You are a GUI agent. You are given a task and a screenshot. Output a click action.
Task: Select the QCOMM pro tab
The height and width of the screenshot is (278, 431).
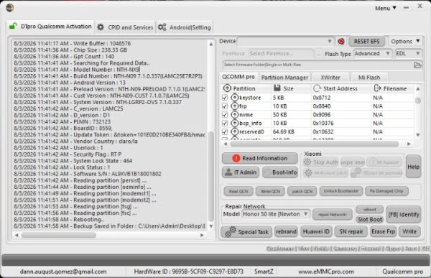point(238,77)
